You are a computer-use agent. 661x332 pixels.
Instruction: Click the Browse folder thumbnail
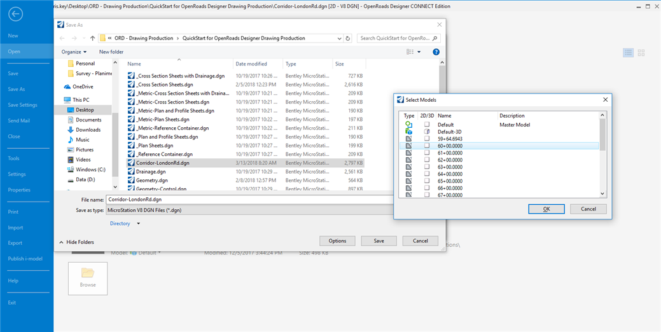click(x=88, y=278)
